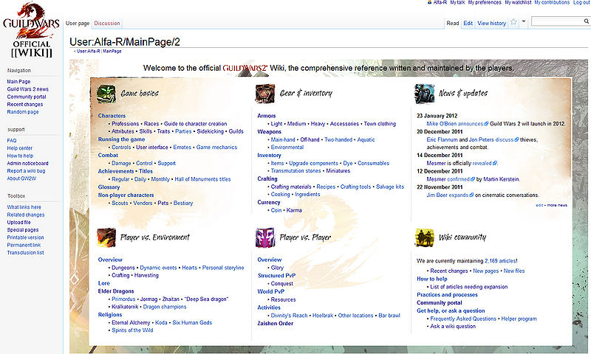The height and width of the screenshot is (354, 591).
Task: Open Game mechanics link
Action: (216, 147)
